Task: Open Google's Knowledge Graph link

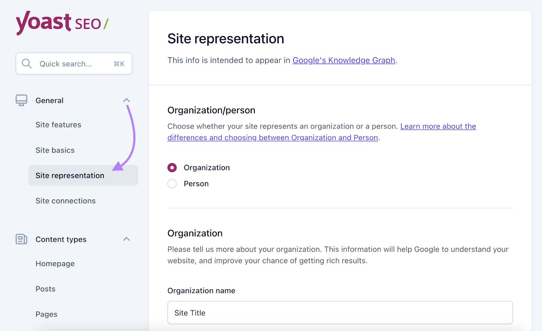Action: [x=344, y=60]
